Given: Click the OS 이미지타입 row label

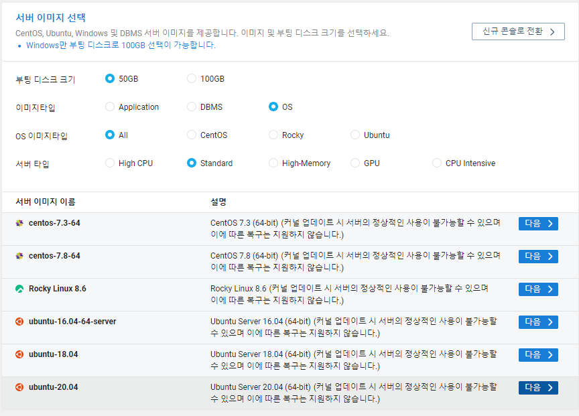Looking at the screenshot, I should coord(42,136).
